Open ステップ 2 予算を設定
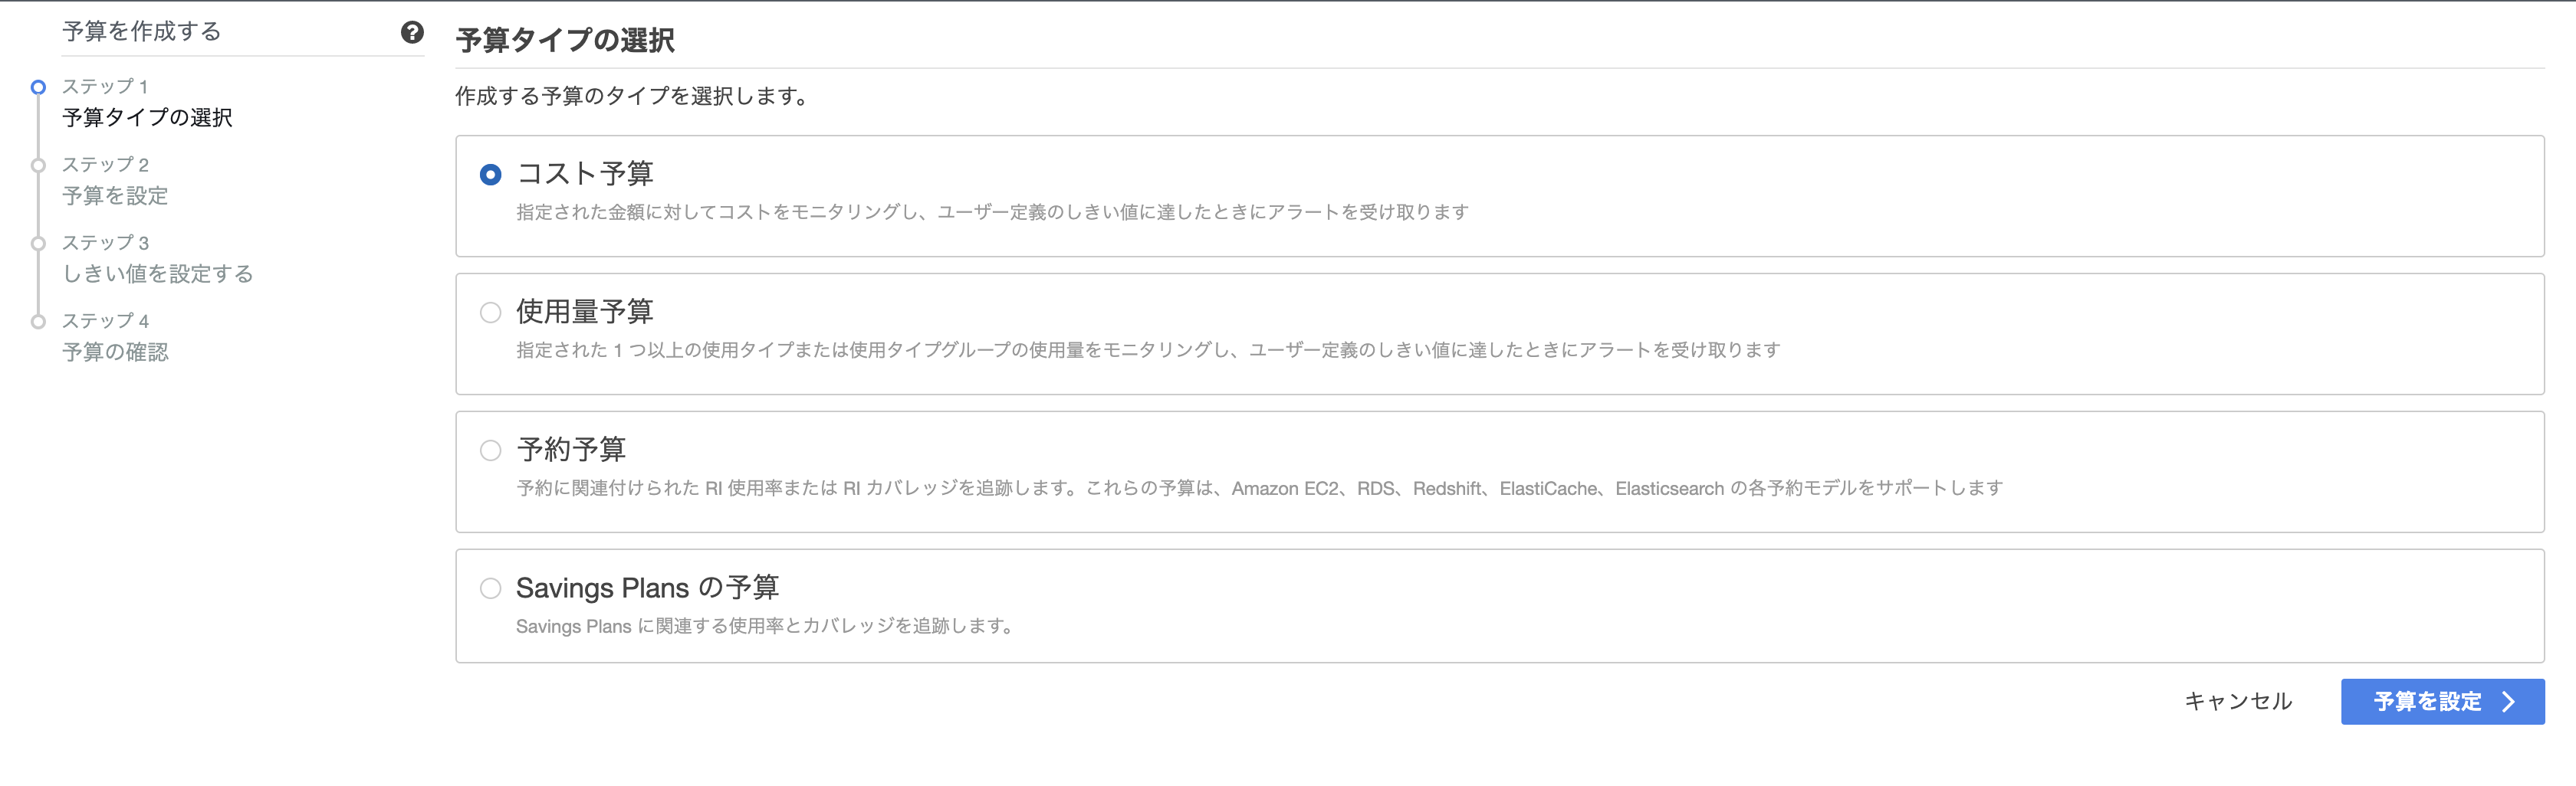 pos(115,196)
